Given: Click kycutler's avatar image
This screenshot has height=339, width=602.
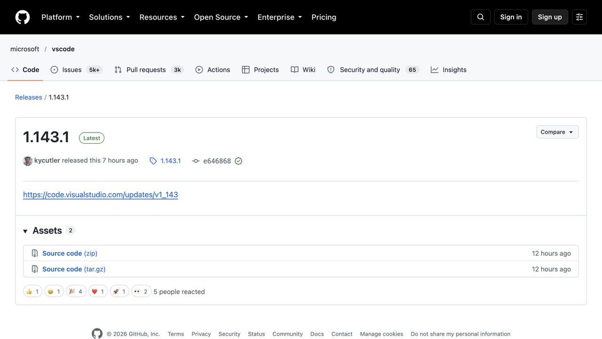Looking at the screenshot, I should click(28, 161).
